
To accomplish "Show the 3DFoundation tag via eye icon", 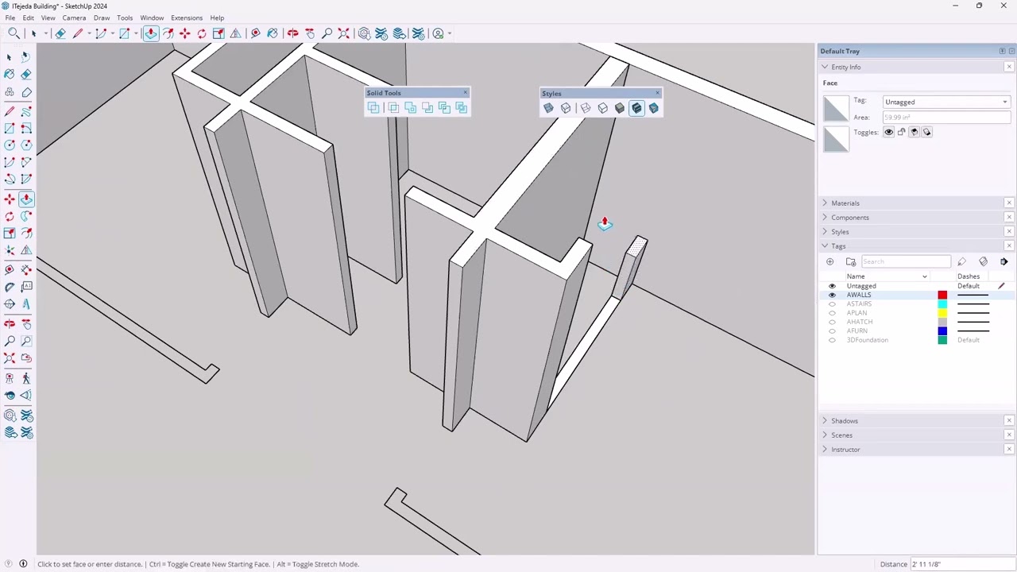I will (x=832, y=340).
